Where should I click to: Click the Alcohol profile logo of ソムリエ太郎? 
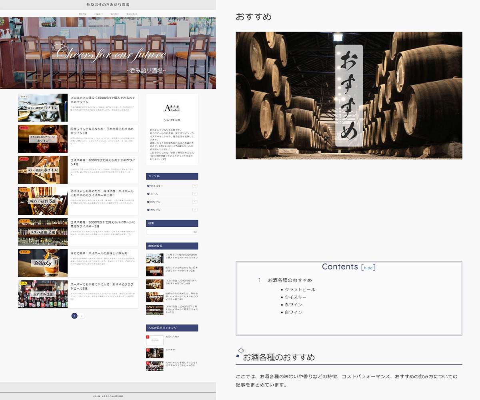pyautogui.click(x=172, y=109)
